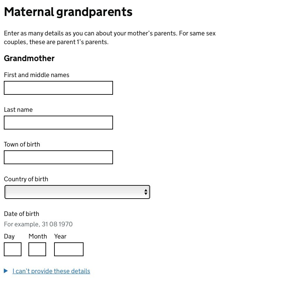This screenshot has width=302, height=284.
Task: Click the "Day" label above the box
Action: [x=9, y=236]
